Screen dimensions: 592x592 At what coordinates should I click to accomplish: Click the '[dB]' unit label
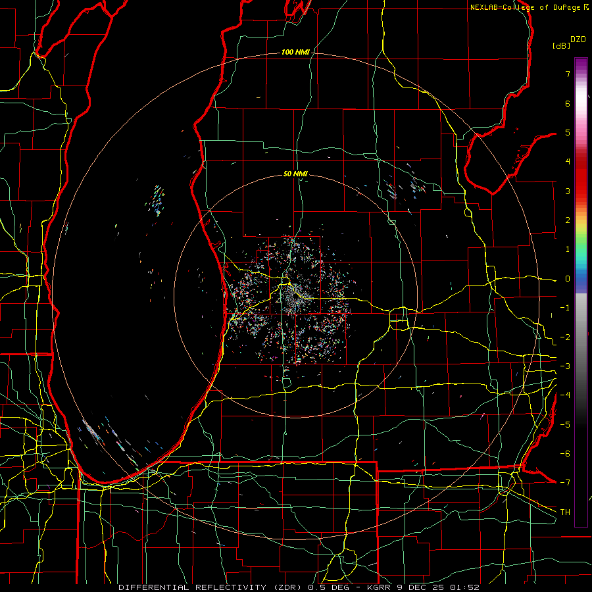[x=561, y=45]
